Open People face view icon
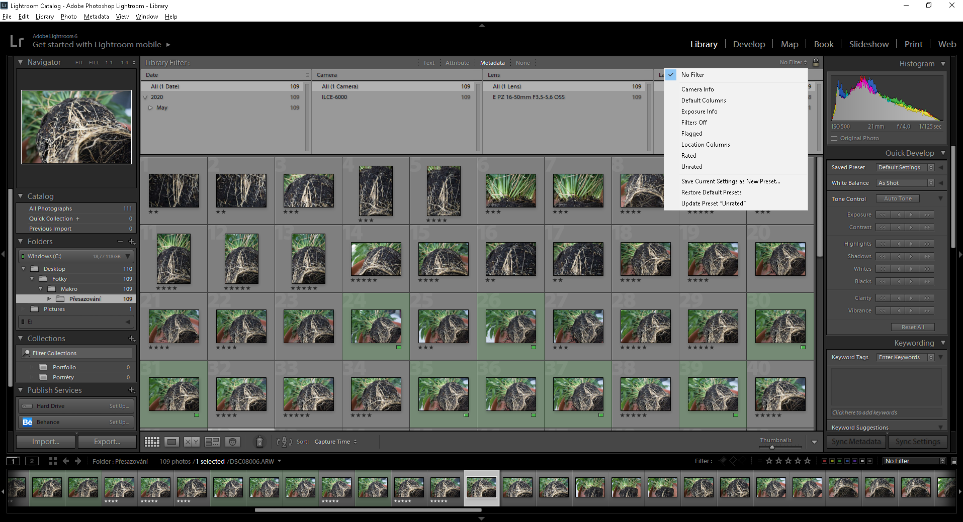This screenshot has width=963, height=522. pos(232,442)
